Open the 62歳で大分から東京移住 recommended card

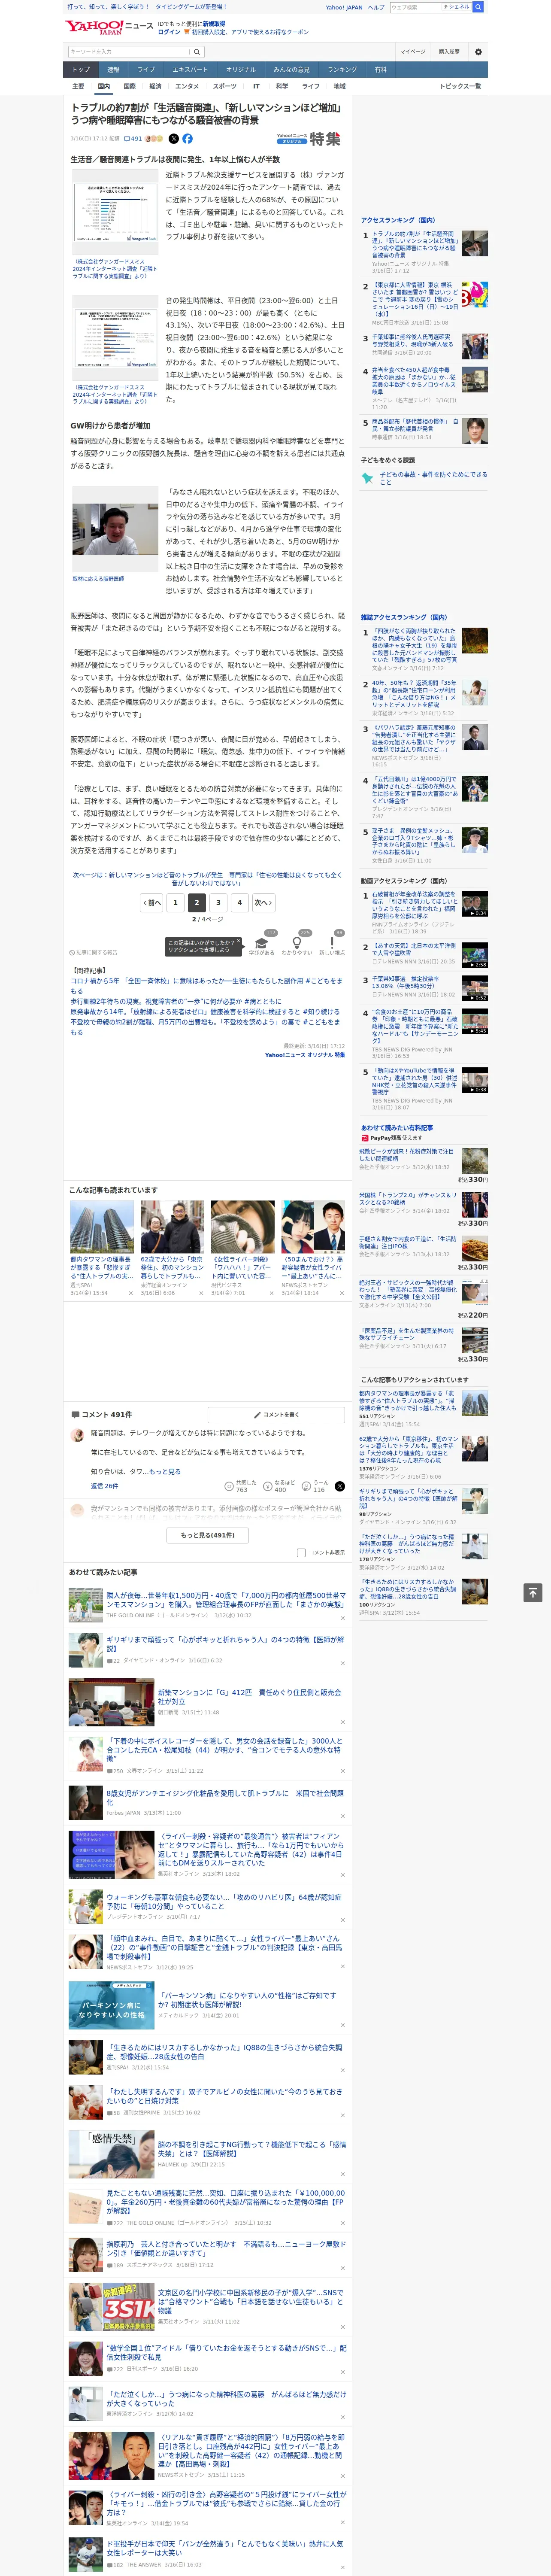pos(172,1247)
